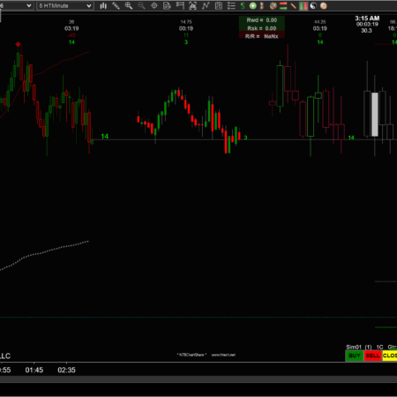Click the Sim01 account label
This screenshot has height=397, width=397.
pos(354,347)
